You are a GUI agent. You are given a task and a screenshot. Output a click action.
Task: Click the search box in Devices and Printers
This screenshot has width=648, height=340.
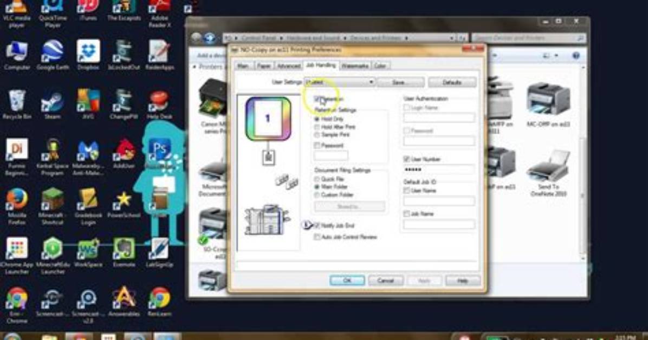pos(529,38)
